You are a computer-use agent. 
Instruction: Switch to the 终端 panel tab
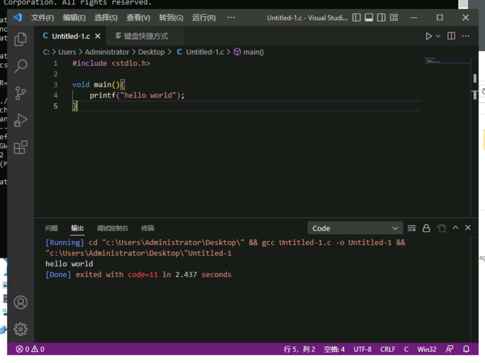pyautogui.click(x=148, y=228)
